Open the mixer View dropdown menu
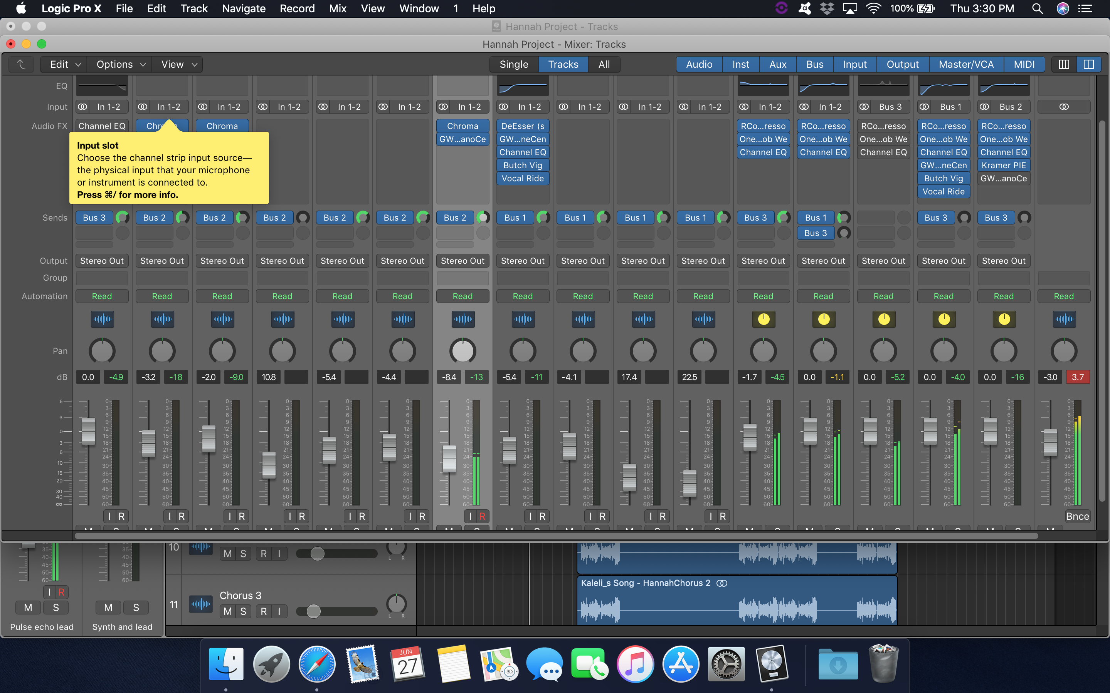The width and height of the screenshot is (1110, 693). pyautogui.click(x=179, y=64)
